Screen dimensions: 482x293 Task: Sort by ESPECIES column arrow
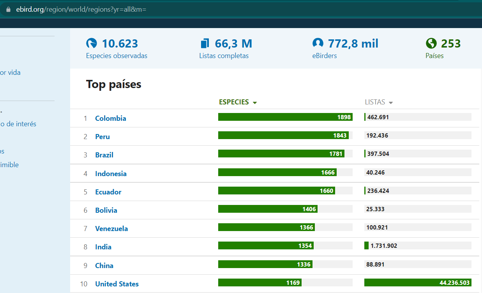[255, 103]
